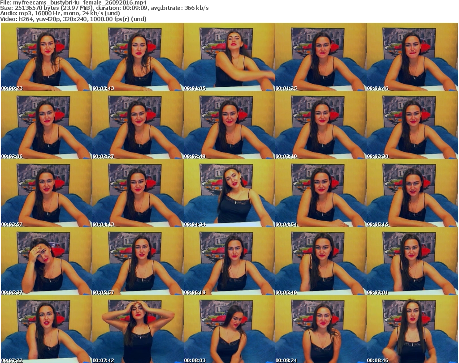Click the Size and duration info line
Image resolution: width=459 pixels, height=363 pixels.
[x=104, y=8]
